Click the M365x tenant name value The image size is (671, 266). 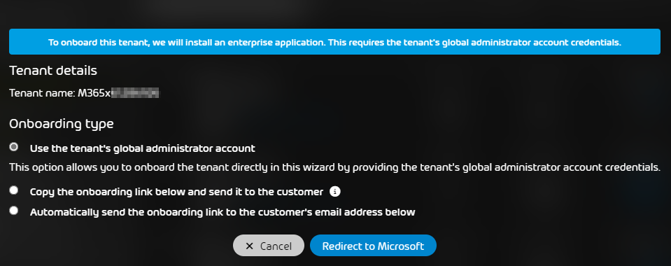coord(118,93)
